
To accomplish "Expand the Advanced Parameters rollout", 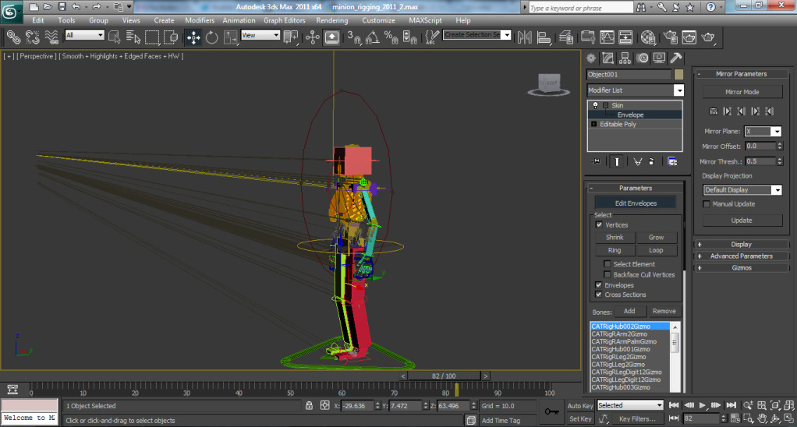I will pos(741,256).
